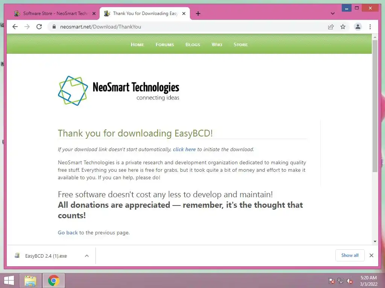Follow the 'Go back' link
Viewport: 385px width, 288px height.
click(x=68, y=232)
